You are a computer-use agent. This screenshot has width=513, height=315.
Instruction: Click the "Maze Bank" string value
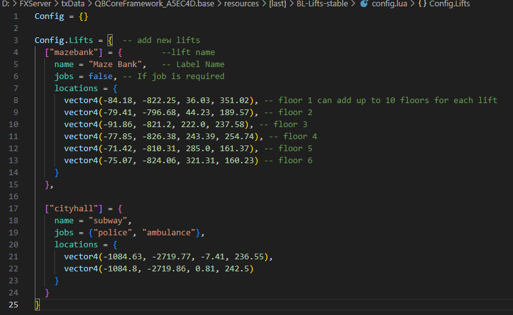(x=115, y=65)
